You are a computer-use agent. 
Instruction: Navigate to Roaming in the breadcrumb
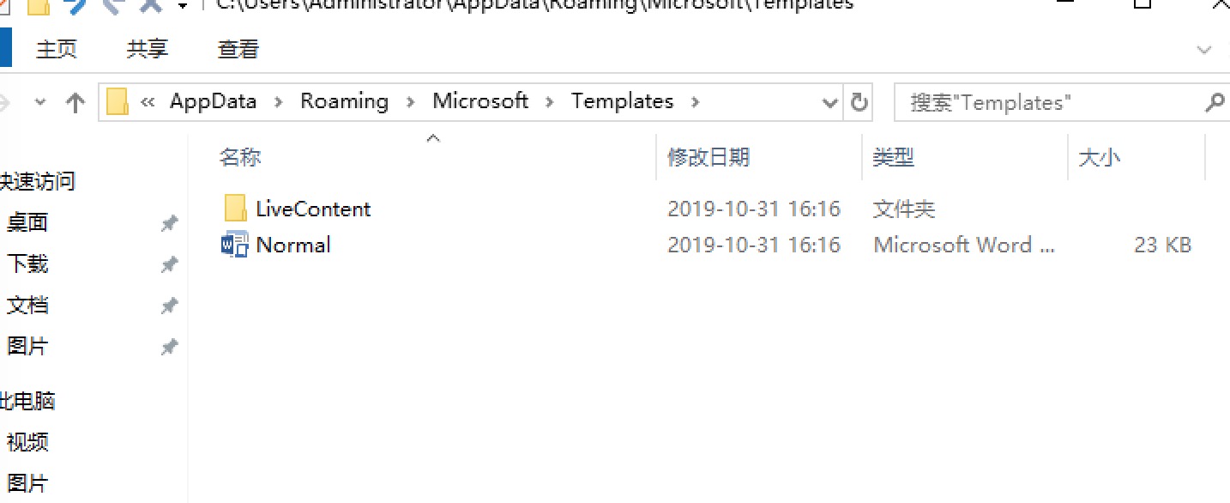pos(344,101)
